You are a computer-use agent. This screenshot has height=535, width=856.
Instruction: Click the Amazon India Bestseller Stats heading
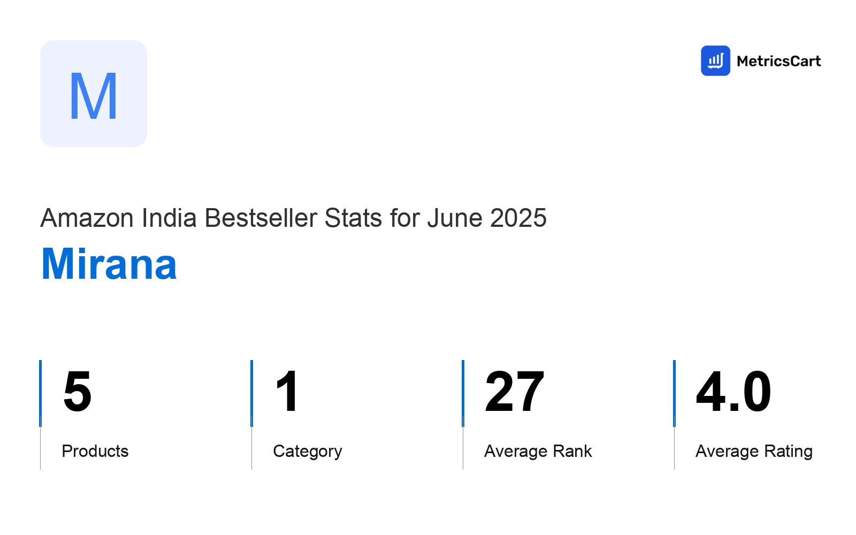point(293,218)
